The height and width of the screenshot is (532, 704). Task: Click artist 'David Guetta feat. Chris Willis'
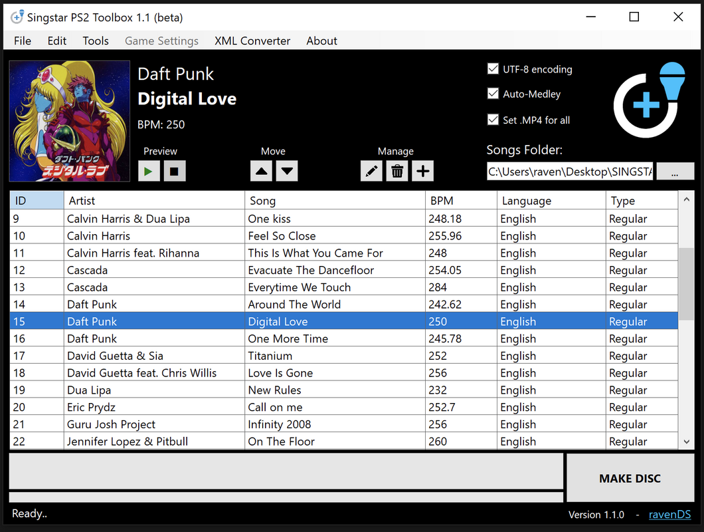coord(142,373)
